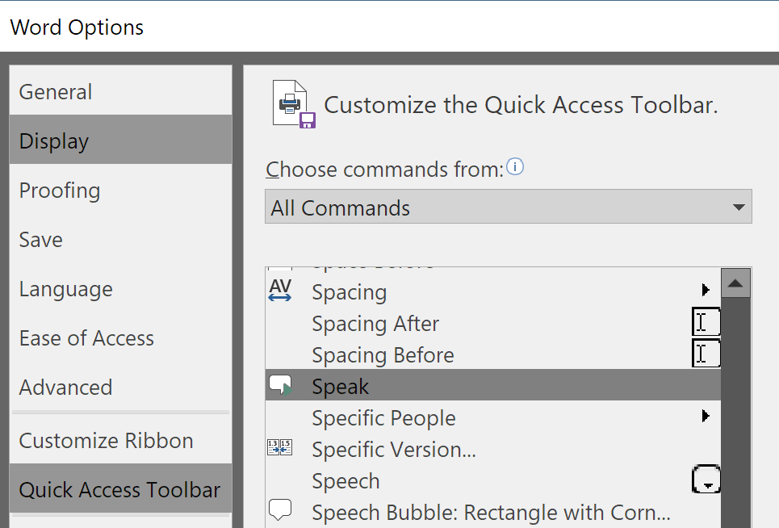Open the All Commands dropdown

pyautogui.click(x=509, y=207)
